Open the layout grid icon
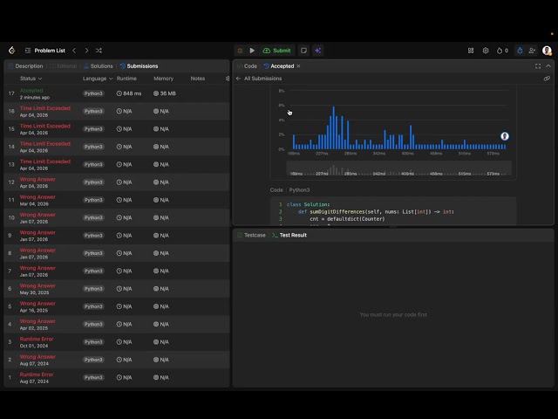Viewport: 558px width, 419px height. coord(471,51)
